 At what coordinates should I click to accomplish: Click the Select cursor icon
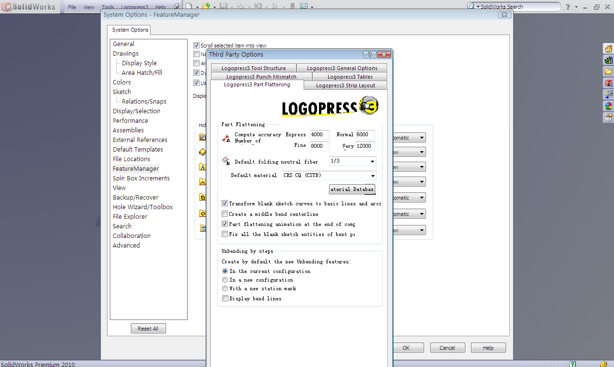pos(275,6)
